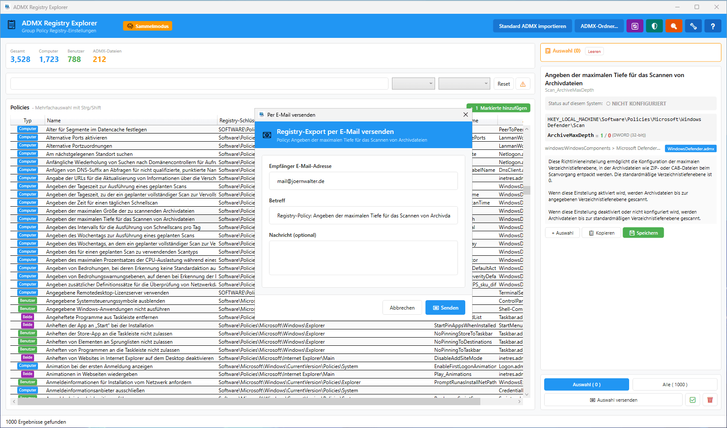Switch to the Auswahl ( 0 ) tab

tap(586, 385)
